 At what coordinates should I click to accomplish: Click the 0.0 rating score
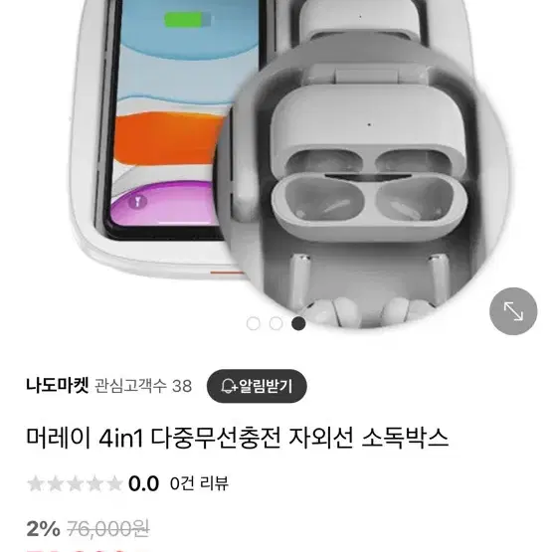[x=143, y=483]
